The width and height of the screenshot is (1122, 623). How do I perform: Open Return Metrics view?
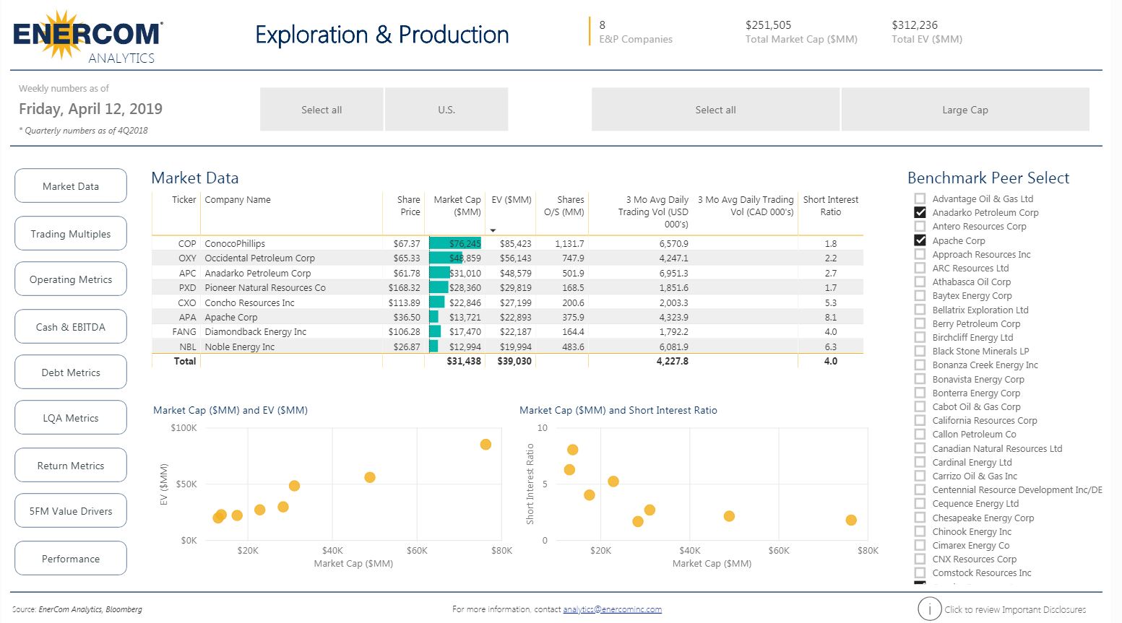71,466
